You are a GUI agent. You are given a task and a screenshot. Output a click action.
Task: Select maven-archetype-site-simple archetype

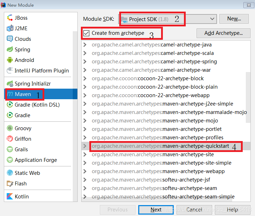click(161, 163)
